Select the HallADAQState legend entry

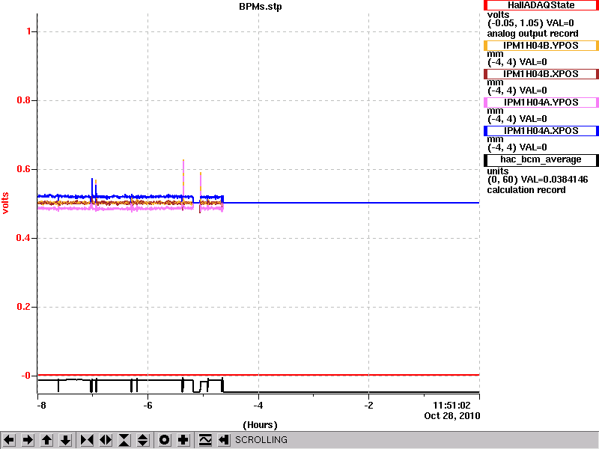coord(541,5)
